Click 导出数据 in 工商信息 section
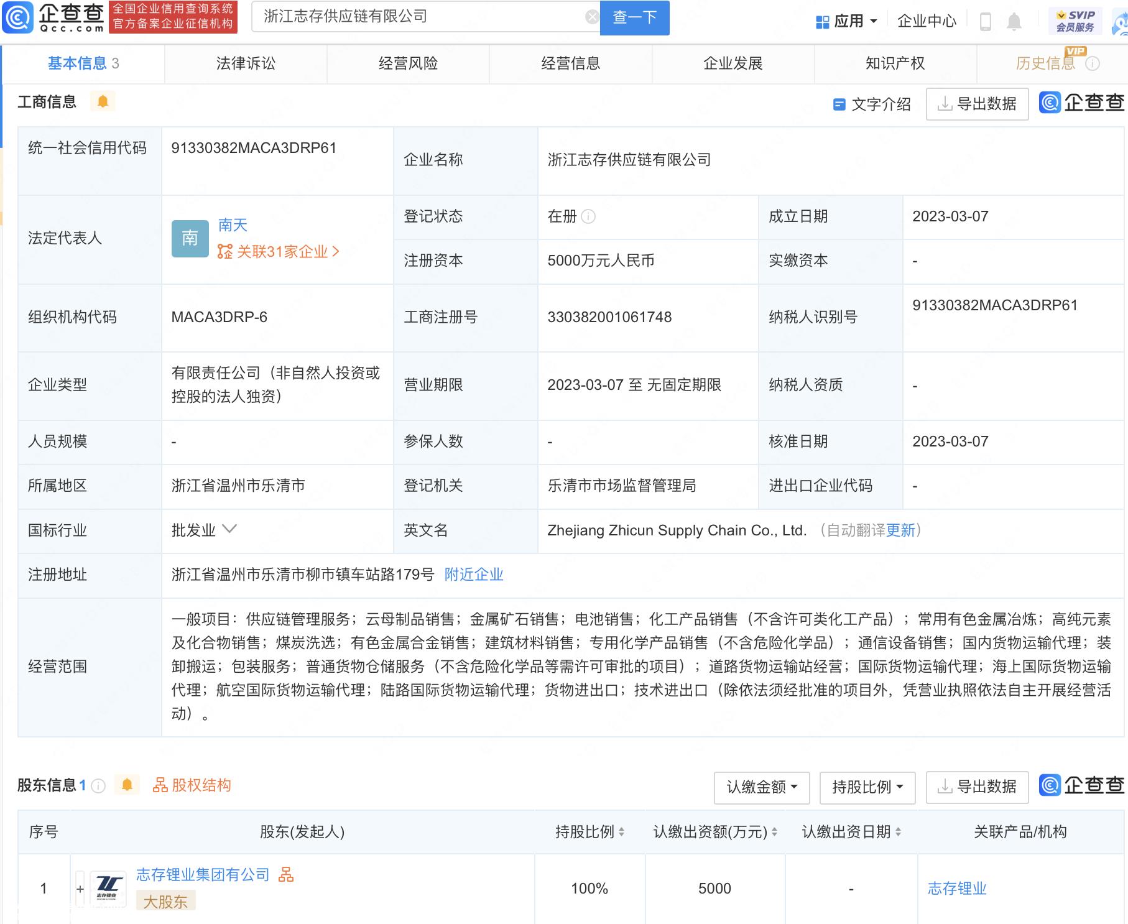 pyautogui.click(x=977, y=104)
